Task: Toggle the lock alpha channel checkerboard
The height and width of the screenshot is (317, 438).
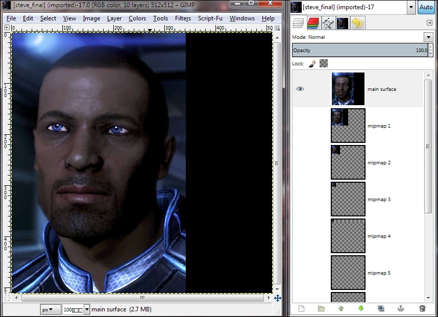Action: [323, 64]
